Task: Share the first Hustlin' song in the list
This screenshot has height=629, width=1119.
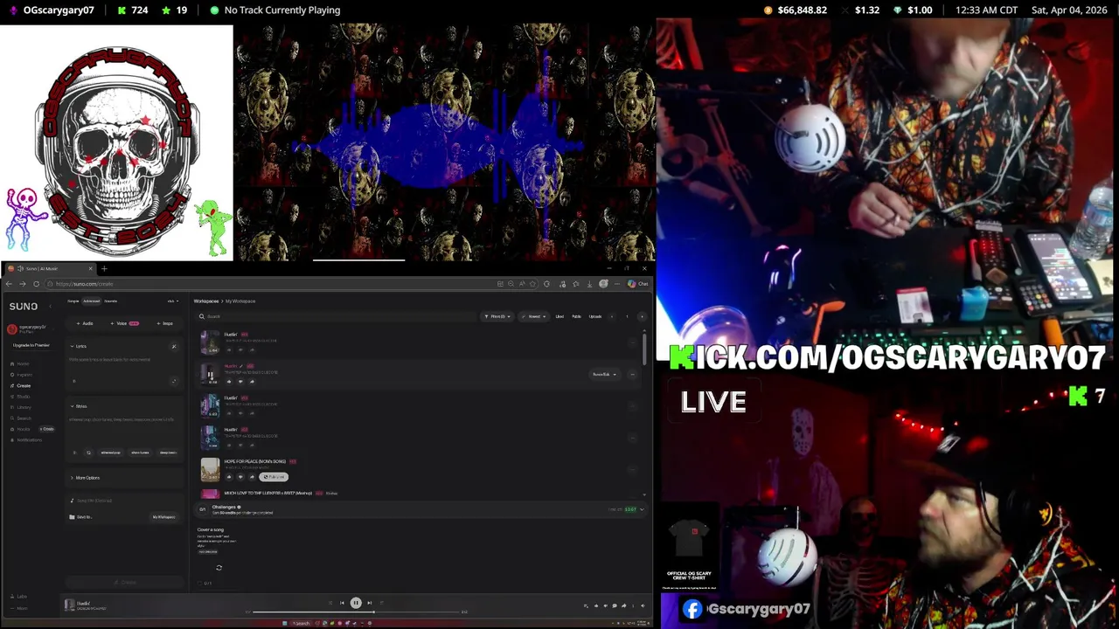Action: (x=252, y=349)
